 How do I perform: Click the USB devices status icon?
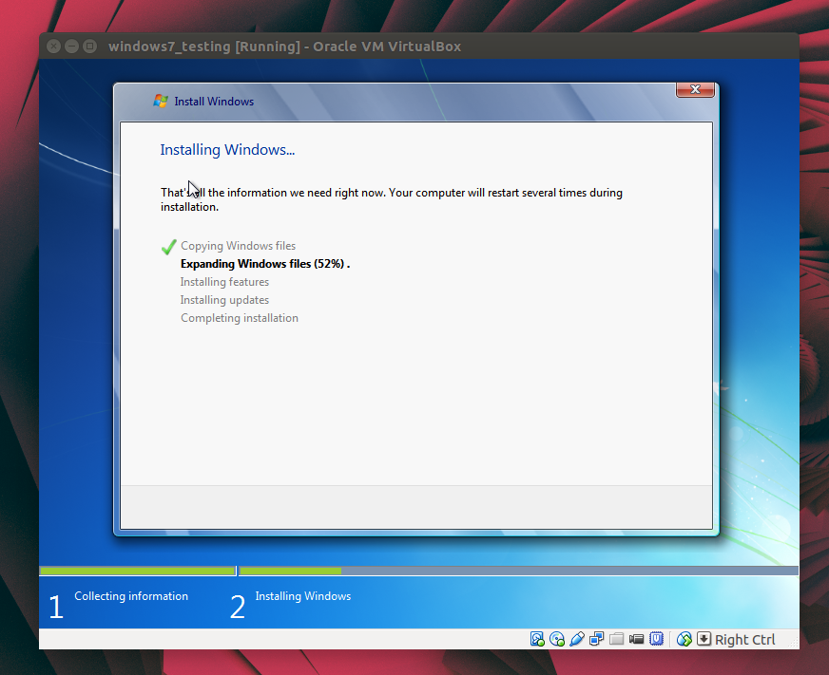pyautogui.click(x=577, y=639)
